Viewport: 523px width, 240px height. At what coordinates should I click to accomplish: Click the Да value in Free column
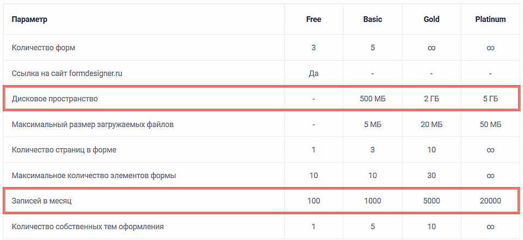pyautogui.click(x=313, y=73)
